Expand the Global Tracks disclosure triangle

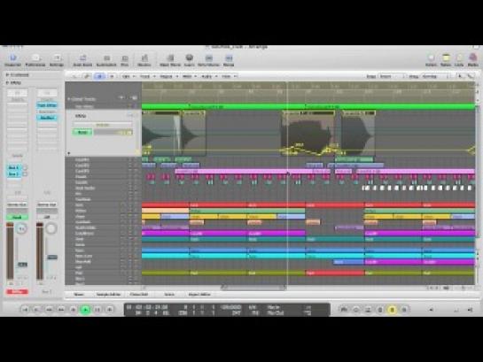click(x=69, y=99)
